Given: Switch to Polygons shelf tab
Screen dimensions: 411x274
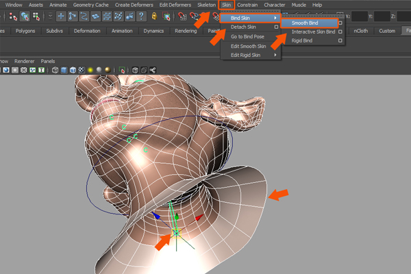Looking at the screenshot, I should [x=25, y=31].
